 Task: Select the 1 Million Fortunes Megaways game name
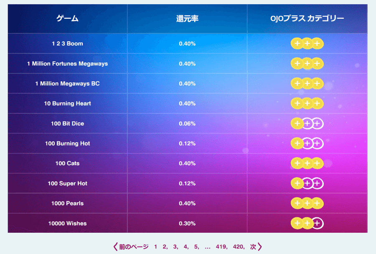click(67, 64)
